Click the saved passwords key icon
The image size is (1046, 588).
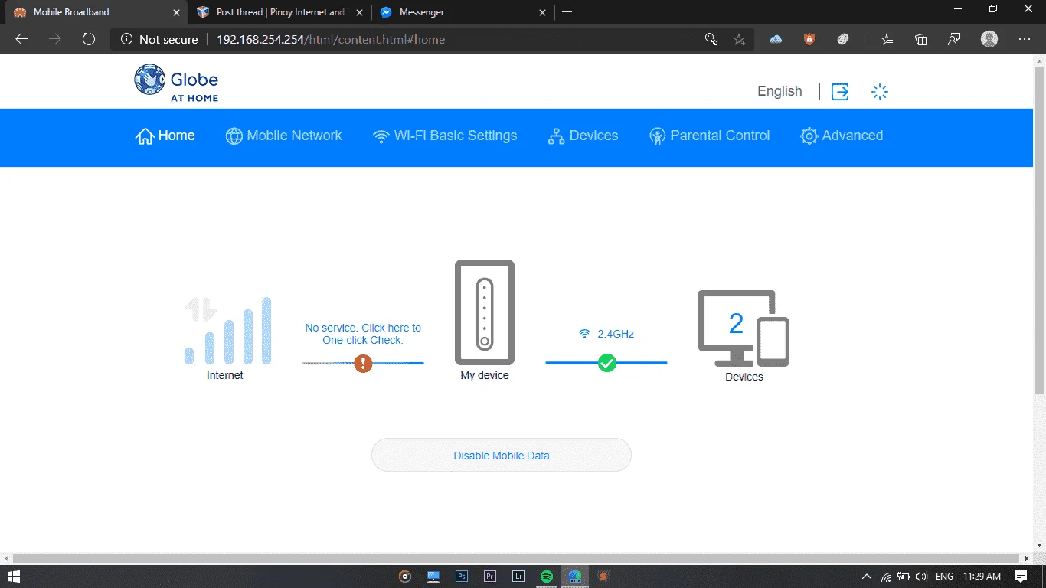pyautogui.click(x=711, y=39)
